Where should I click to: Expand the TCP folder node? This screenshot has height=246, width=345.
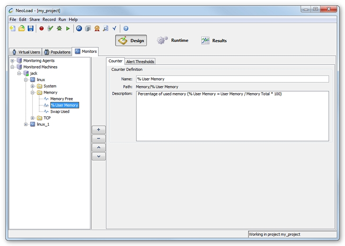pyautogui.click(x=33, y=118)
